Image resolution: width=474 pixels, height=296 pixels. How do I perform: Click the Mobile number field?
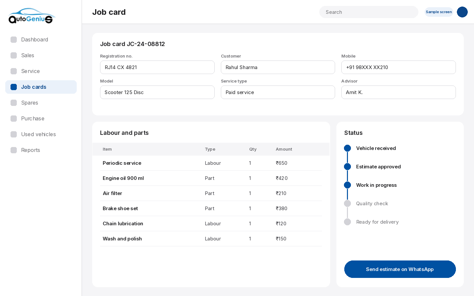399,67
